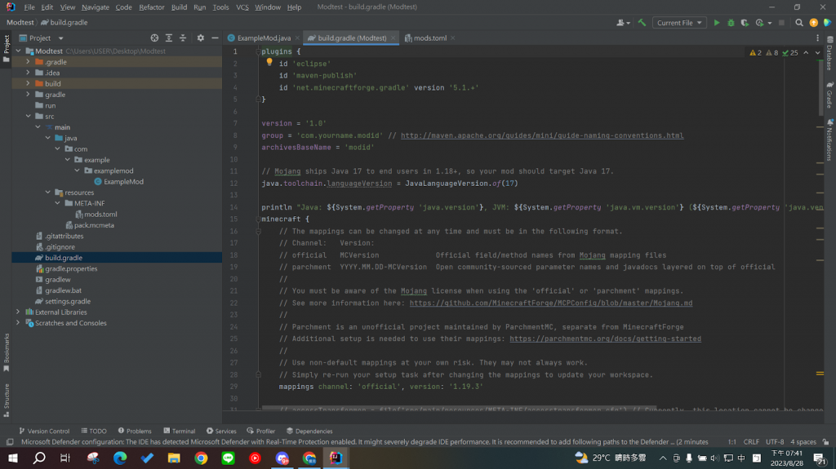Screen dimensions: 836x469
Task: Go to next highlighted error arrow
Action: pos(818,53)
